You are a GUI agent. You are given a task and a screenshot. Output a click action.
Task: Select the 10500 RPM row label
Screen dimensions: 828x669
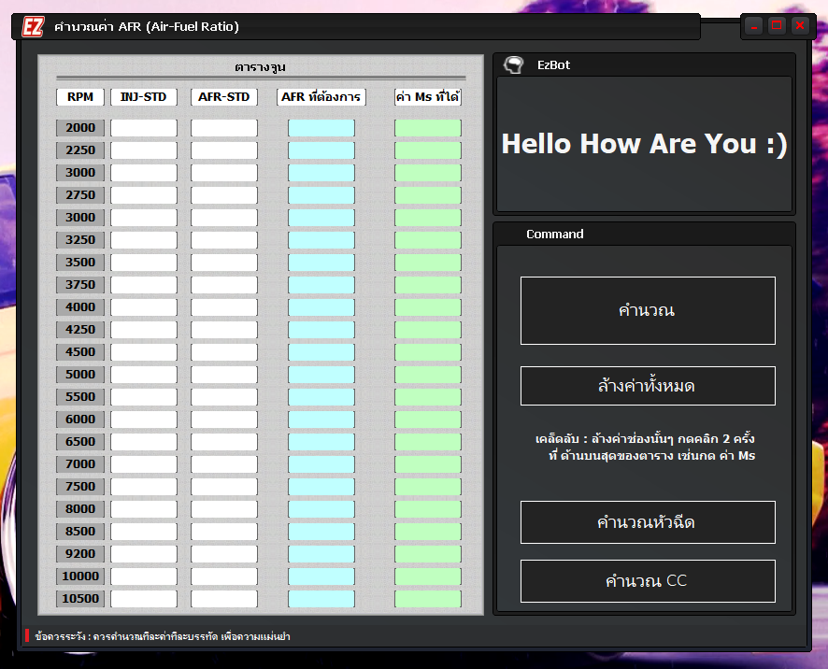(79, 598)
